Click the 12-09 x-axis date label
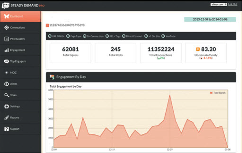Image resolution: width=242 pixels, height=153 pixels. coord(54,149)
